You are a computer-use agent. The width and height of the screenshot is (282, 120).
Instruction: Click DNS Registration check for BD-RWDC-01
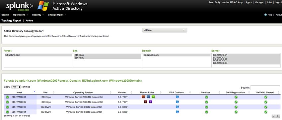click(236, 97)
